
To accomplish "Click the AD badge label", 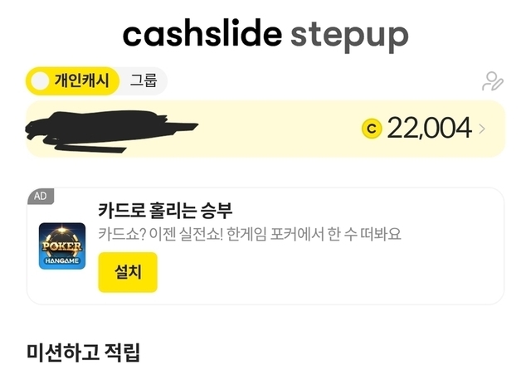I will (40, 197).
